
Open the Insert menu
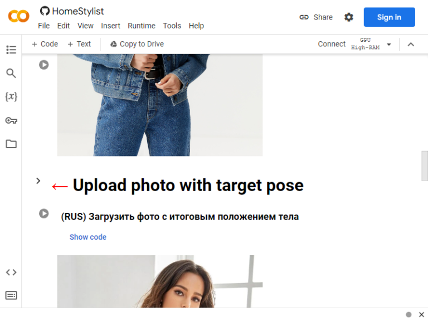[x=110, y=26]
